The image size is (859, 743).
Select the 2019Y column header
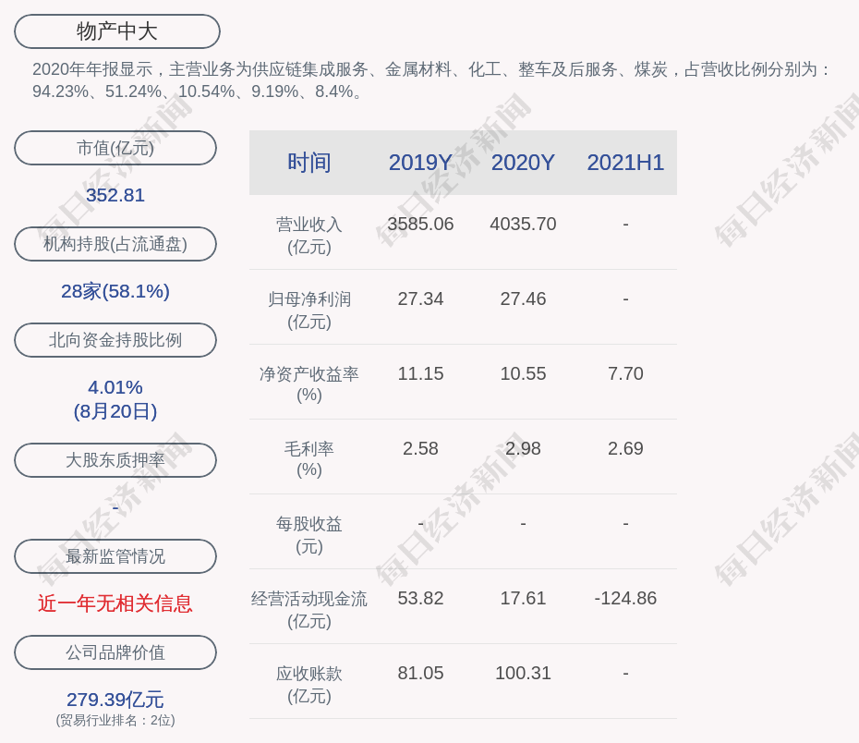pyautogui.click(x=420, y=163)
